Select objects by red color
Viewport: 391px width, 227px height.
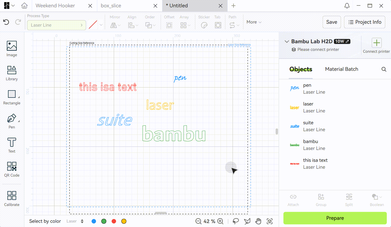coord(114,221)
